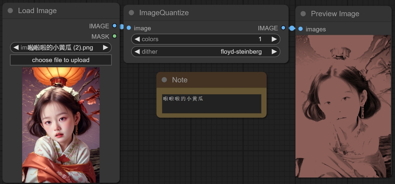Select previous dither option with left arrow
The width and height of the screenshot is (395, 184).
pyautogui.click(x=137, y=52)
